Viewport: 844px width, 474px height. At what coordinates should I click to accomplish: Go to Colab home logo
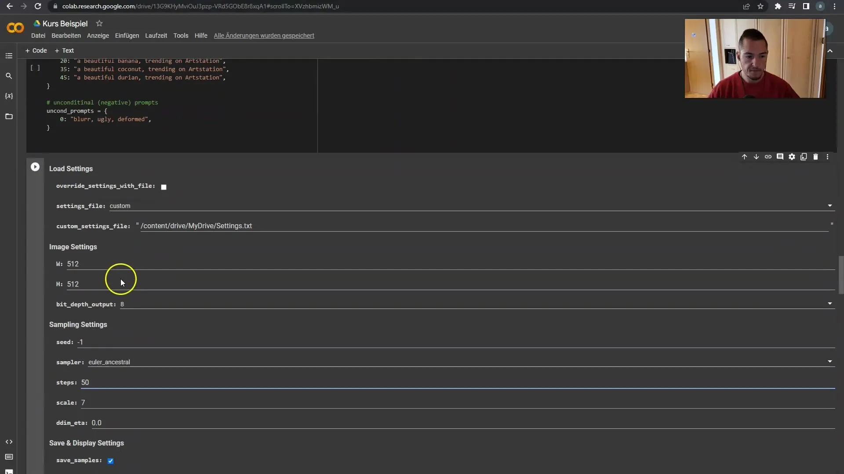tap(15, 28)
